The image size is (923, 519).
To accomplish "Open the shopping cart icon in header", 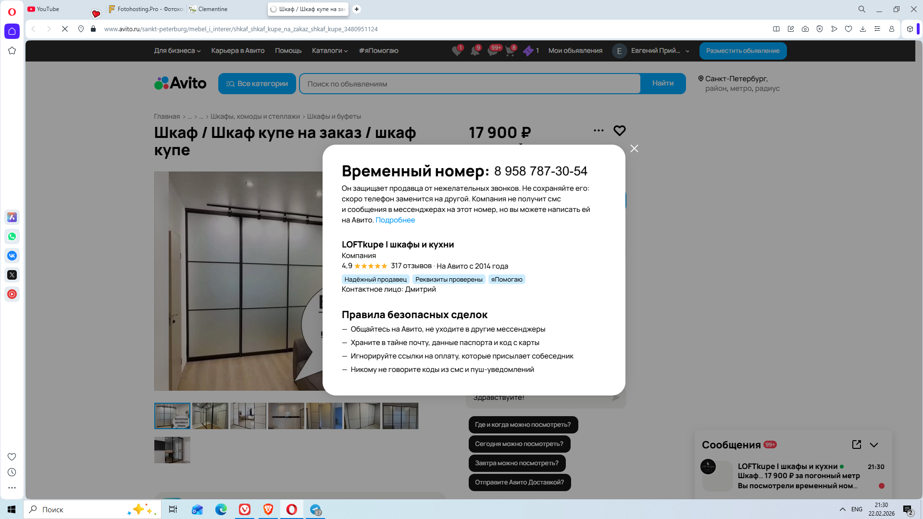I will point(510,51).
